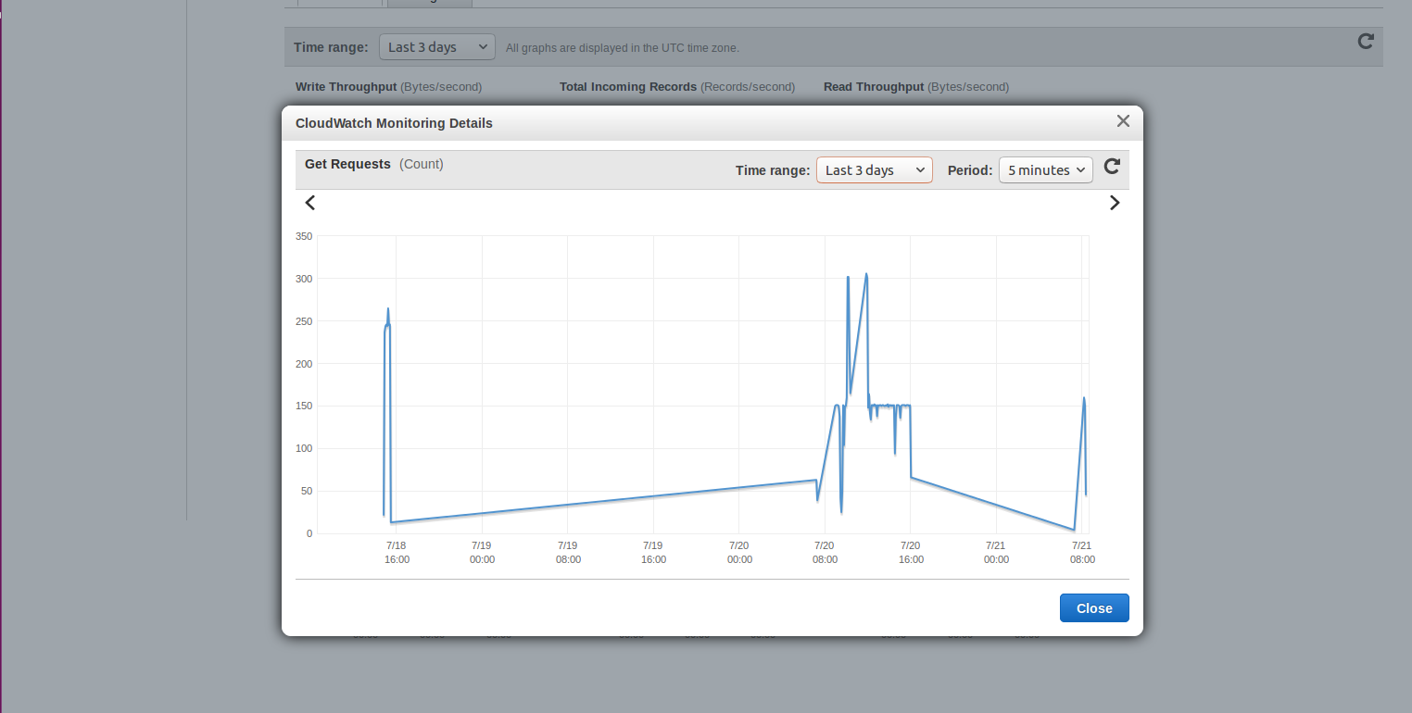Open the dialog's Time range dropdown
Viewport: 1412px width, 713px height.
874,170
